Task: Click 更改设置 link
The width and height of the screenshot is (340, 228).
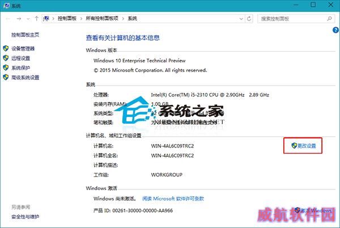Action: point(307,146)
